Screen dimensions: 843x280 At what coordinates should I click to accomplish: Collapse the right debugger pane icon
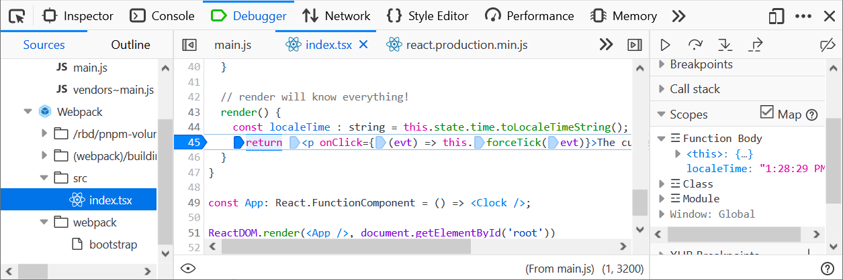[634, 45]
